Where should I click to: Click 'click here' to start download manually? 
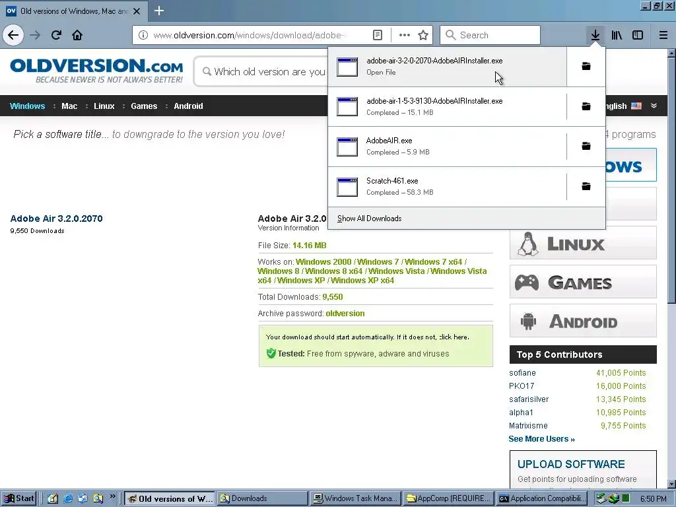coord(454,337)
